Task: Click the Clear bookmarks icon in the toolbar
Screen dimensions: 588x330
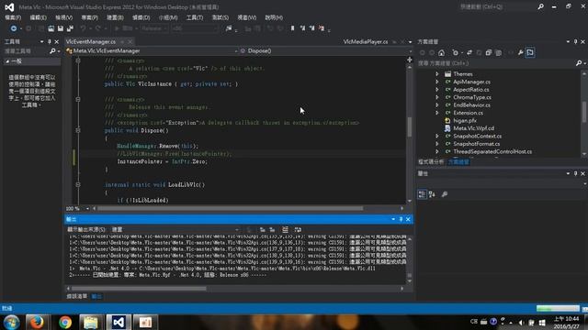Action: tap(322, 28)
